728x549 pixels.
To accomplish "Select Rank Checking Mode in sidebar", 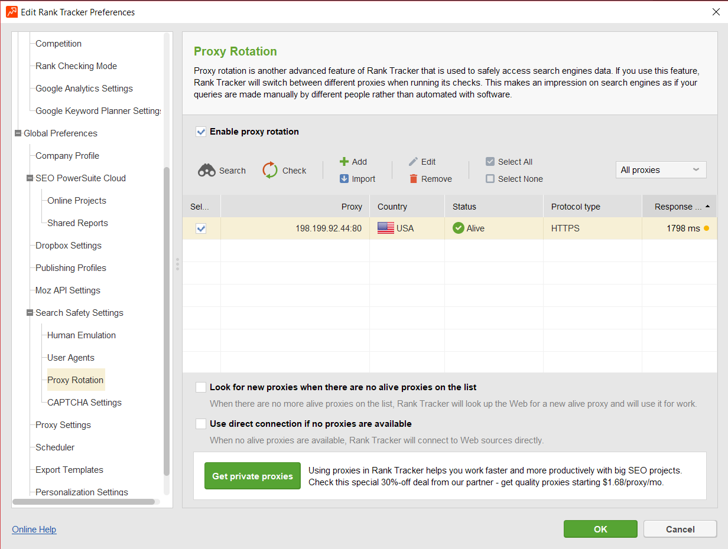I will click(76, 66).
